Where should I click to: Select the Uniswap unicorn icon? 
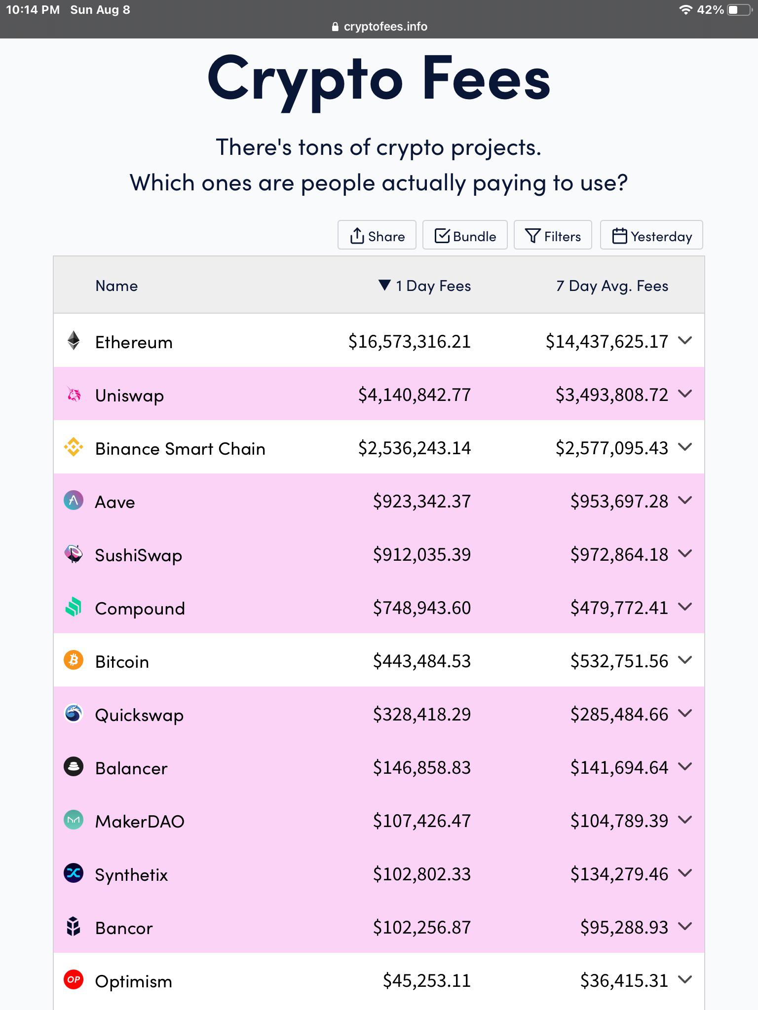(73, 395)
